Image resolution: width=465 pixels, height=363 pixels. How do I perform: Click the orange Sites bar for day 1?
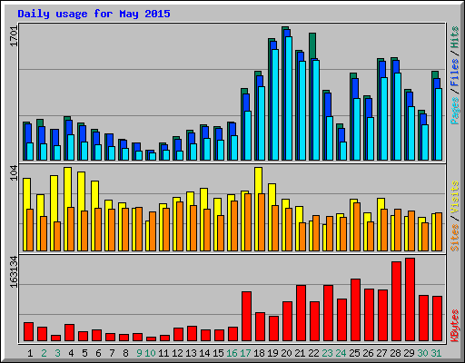30,230
